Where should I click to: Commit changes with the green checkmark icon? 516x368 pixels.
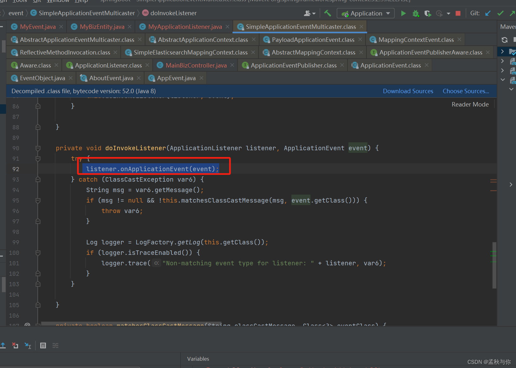coord(500,13)
